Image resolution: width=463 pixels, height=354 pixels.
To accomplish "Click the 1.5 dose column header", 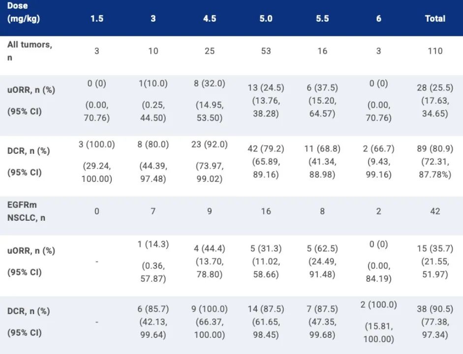I will pos(97,19).
